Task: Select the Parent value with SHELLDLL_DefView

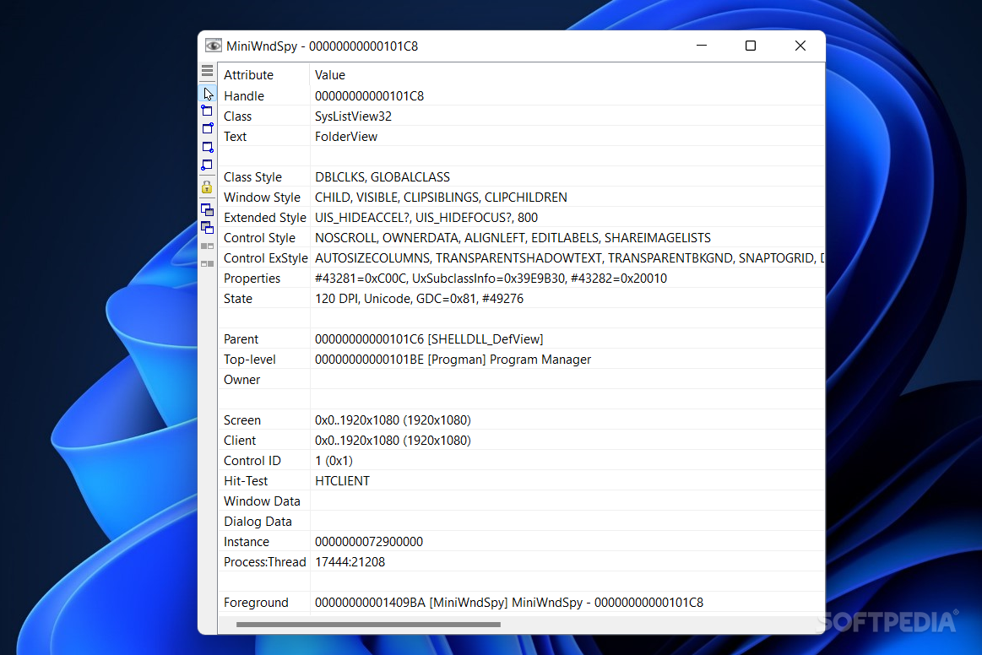Action: (429, 339)
